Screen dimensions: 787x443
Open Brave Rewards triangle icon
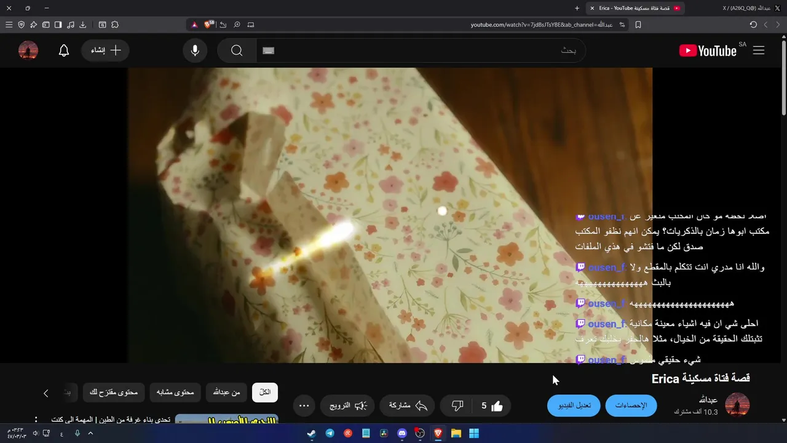tap(194, 25)
